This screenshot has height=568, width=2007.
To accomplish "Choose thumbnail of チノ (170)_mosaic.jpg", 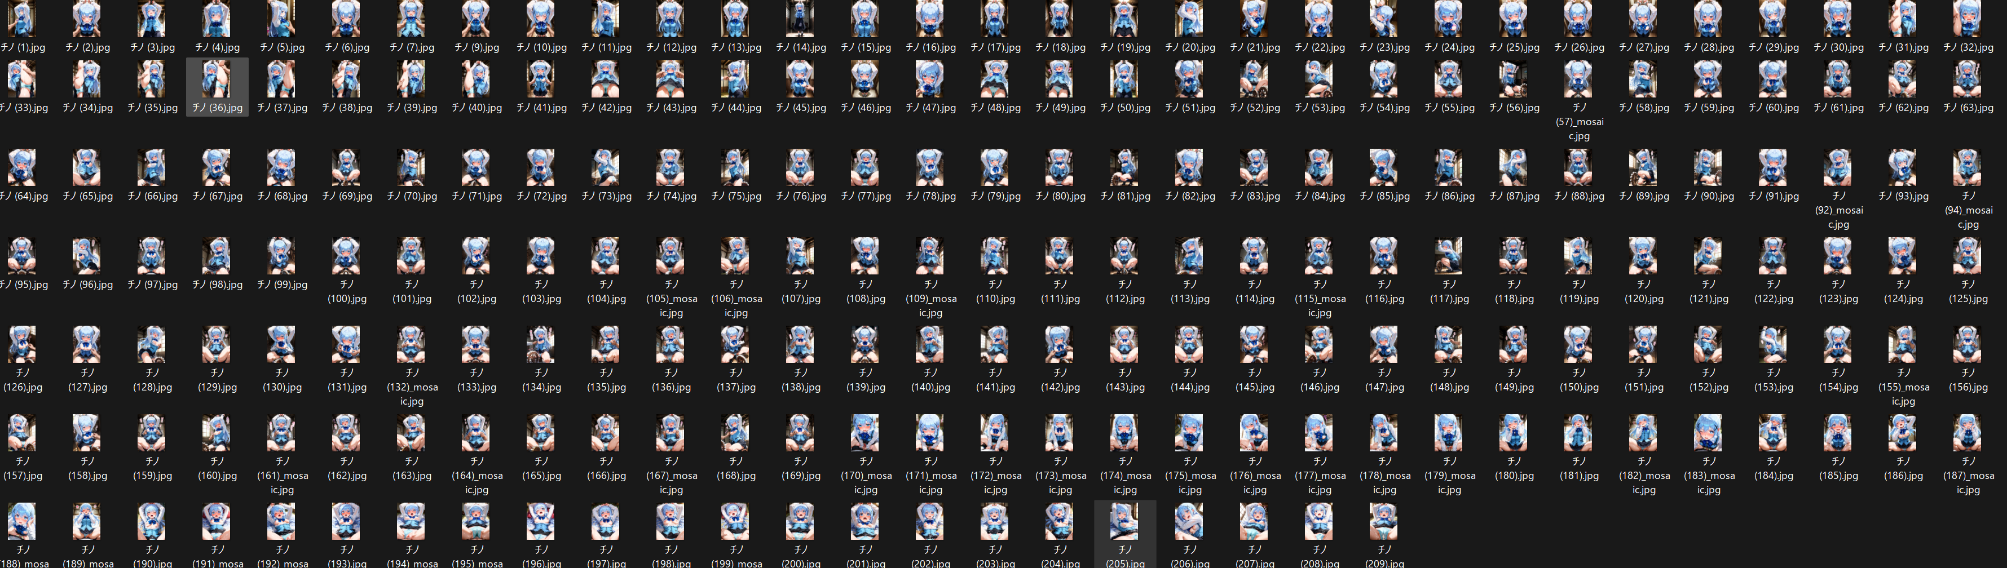I will (866, 433).
